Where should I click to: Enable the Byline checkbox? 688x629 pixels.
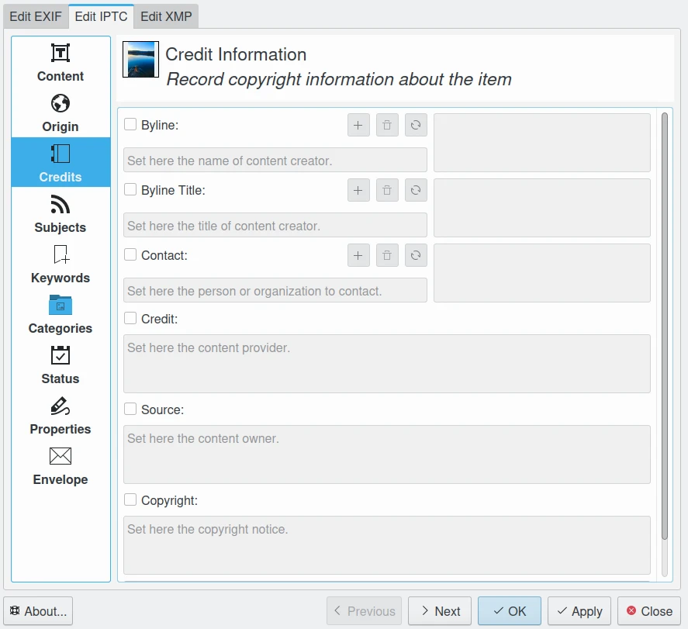pyautogui.click(x=130, y=124)
